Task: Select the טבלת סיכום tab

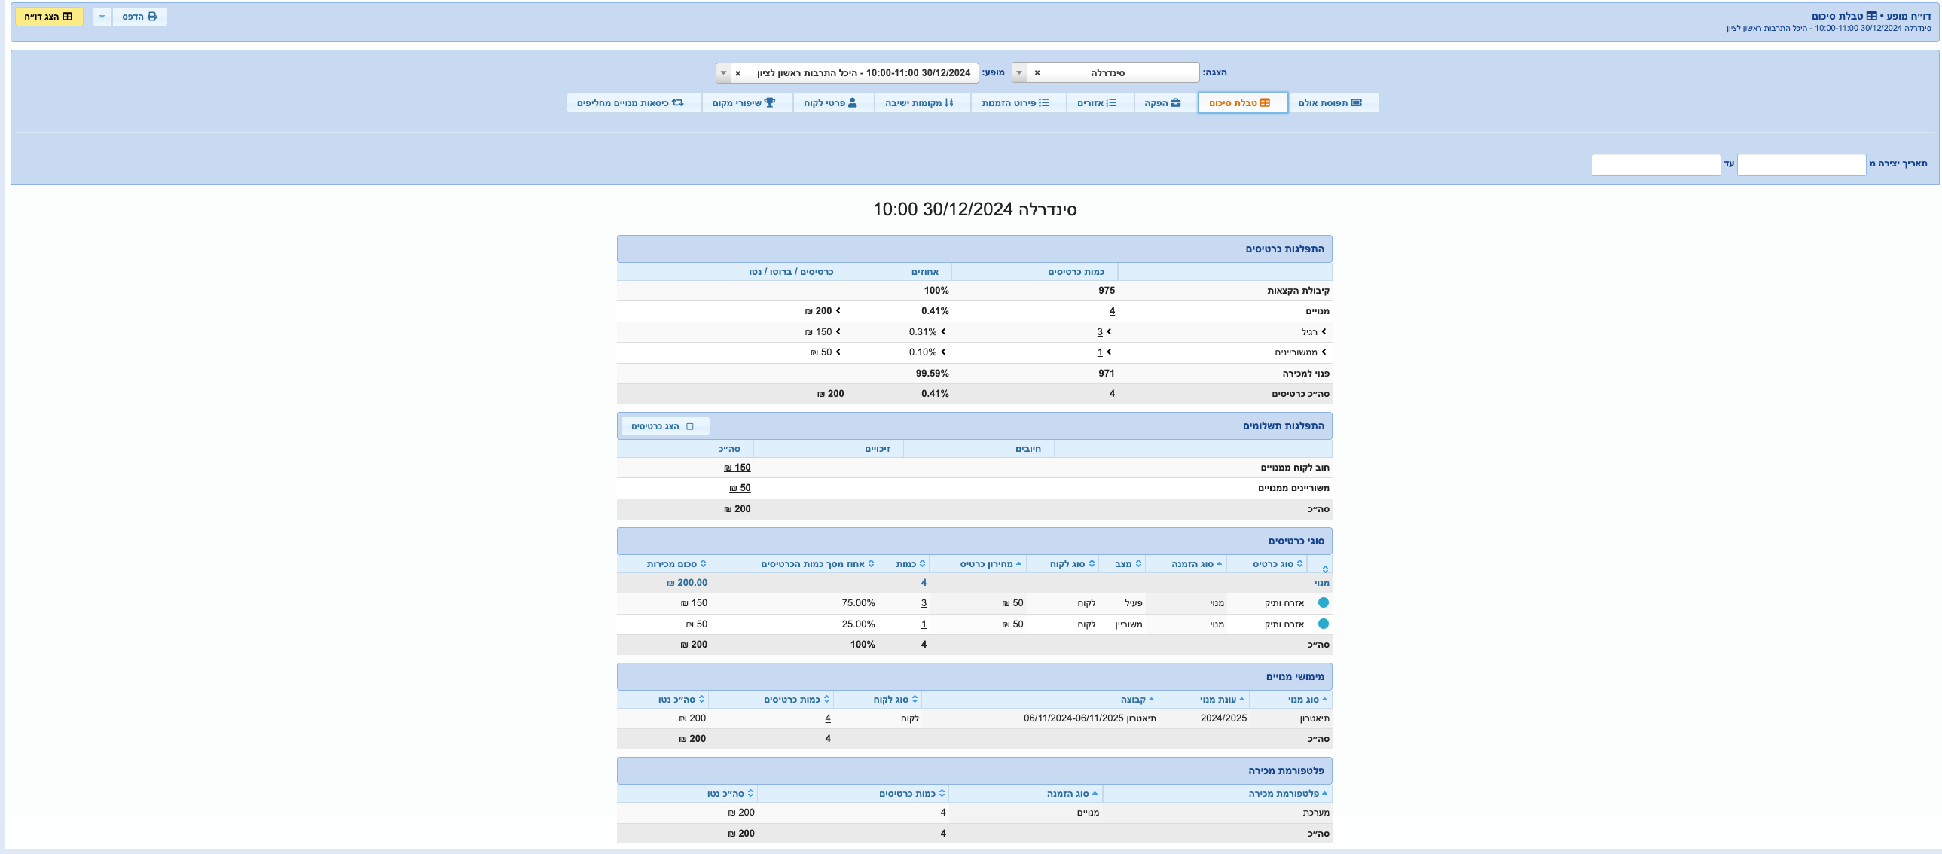Action: [1242, 103]
